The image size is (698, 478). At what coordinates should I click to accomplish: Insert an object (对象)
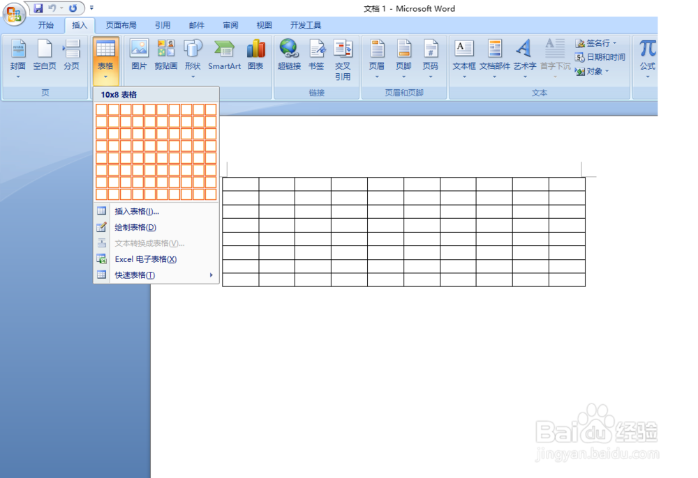click(589, 71)
